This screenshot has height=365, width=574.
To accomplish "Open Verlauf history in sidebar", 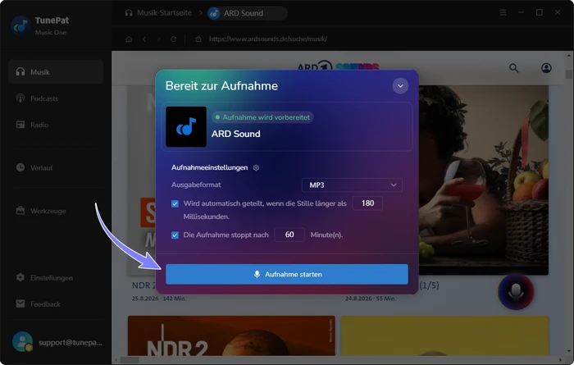I will [x=56, y=167].
